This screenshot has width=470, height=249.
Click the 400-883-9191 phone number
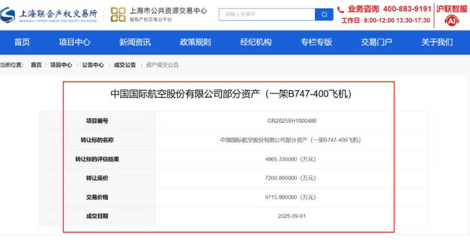407,9
